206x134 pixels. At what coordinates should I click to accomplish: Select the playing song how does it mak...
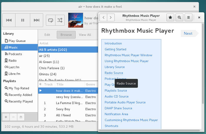(x=68, y=91)
